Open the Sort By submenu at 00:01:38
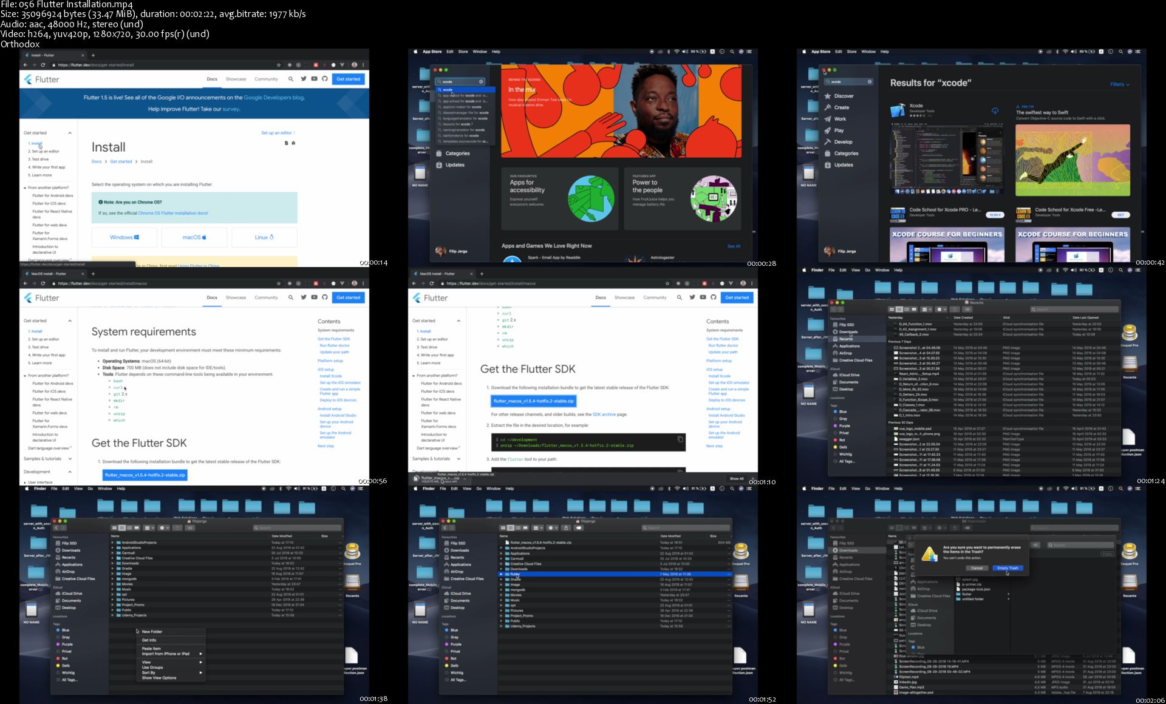This screenshot has width=1166, height=704. pos(170,672)
